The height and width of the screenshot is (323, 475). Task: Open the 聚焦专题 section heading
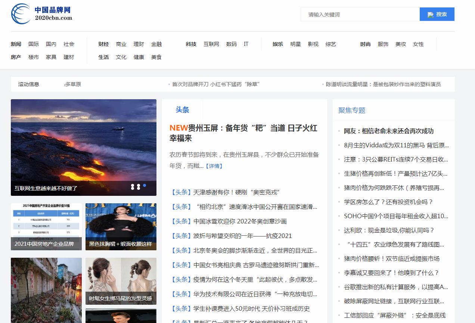[352, 110]
